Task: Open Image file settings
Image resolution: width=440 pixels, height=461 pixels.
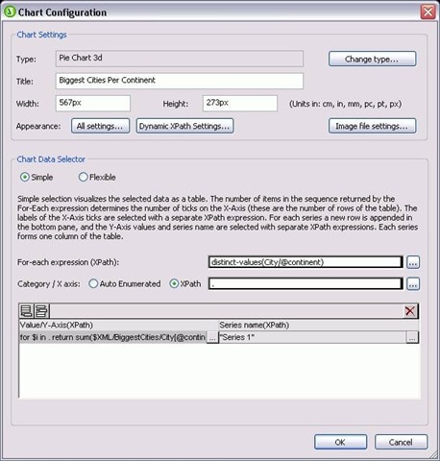Action: 372,126
